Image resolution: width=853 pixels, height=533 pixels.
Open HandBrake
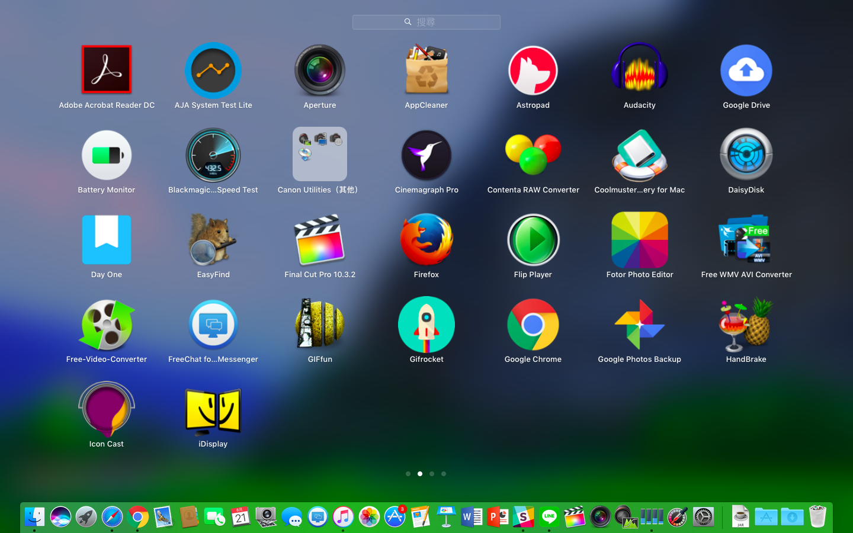coord(746,323)
